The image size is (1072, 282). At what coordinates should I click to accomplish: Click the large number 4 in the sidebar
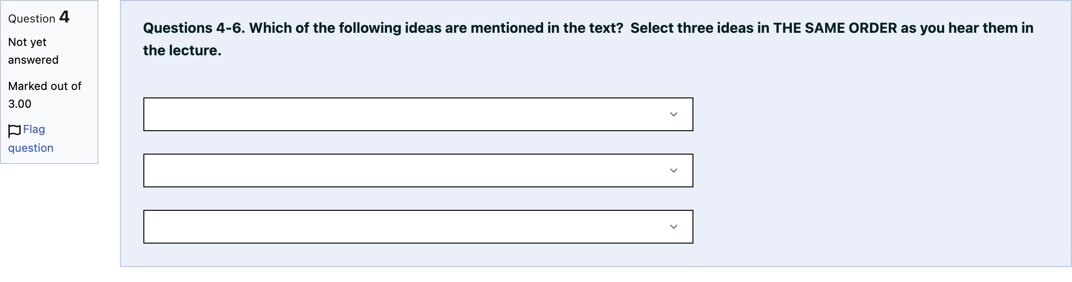point(65,17)
